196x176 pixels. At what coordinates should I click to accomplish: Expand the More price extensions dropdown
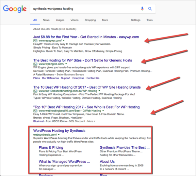[91, 121]
